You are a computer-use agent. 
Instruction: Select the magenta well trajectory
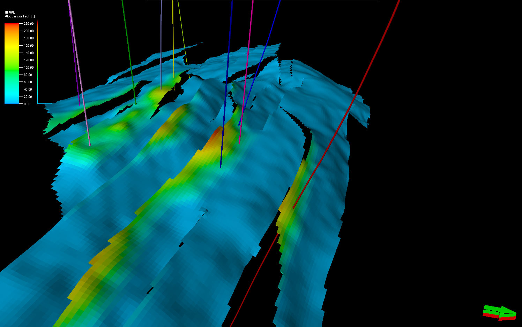(x=246, y=70)
